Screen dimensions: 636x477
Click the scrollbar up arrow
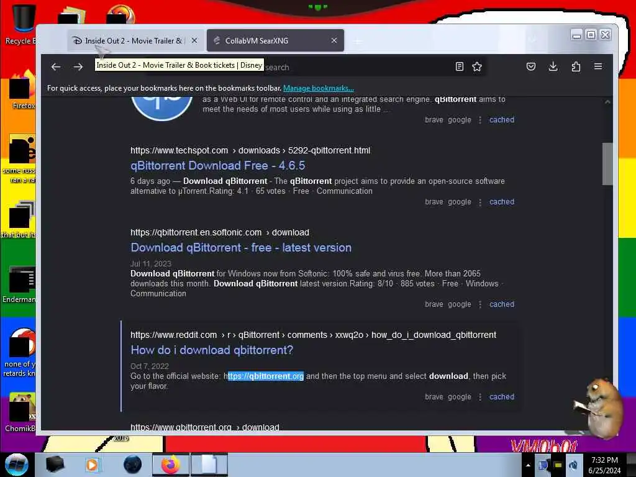tap(607, 102)
